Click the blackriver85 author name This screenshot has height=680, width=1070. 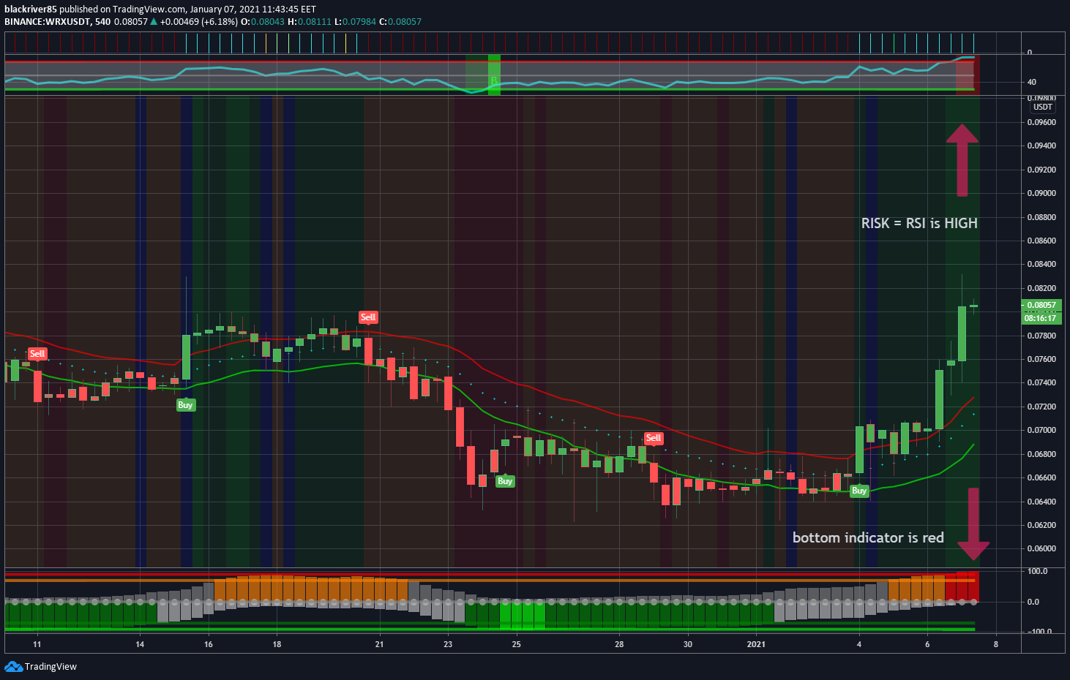(31, 10)
